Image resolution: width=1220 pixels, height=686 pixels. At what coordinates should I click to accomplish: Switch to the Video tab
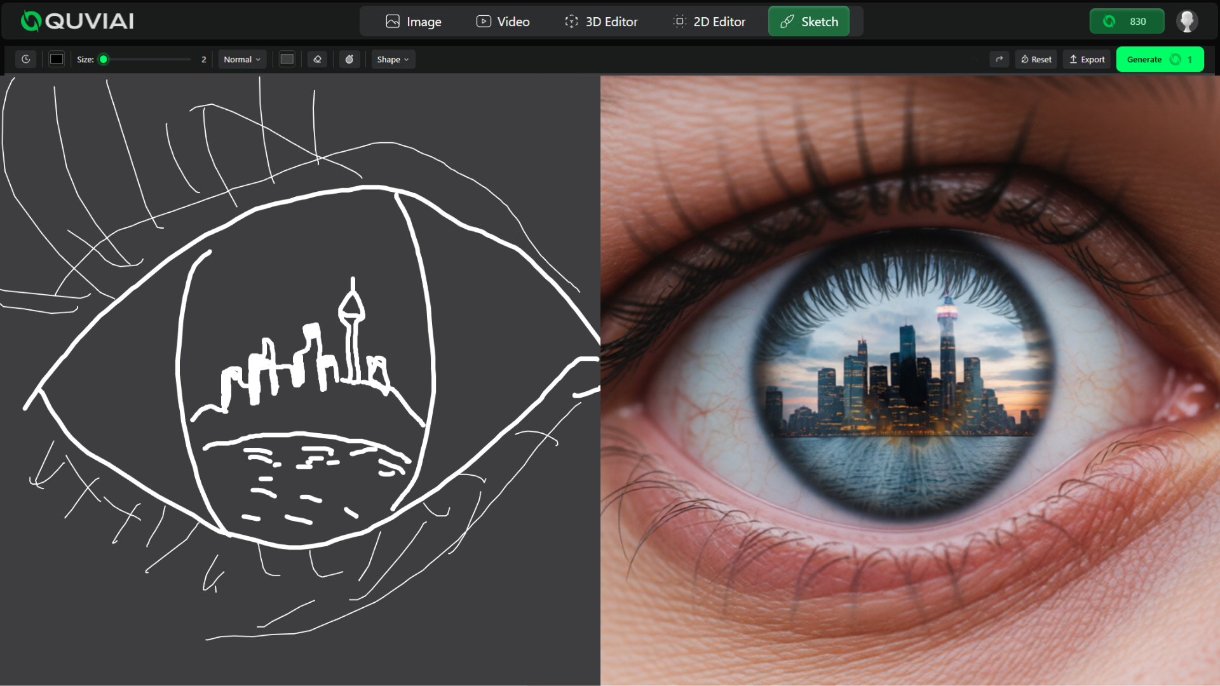click(503, 22)
